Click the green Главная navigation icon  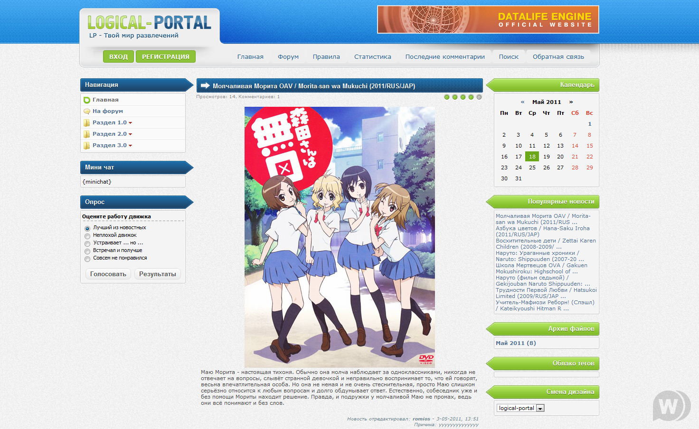pyautogui.click(x=87, y=100)
